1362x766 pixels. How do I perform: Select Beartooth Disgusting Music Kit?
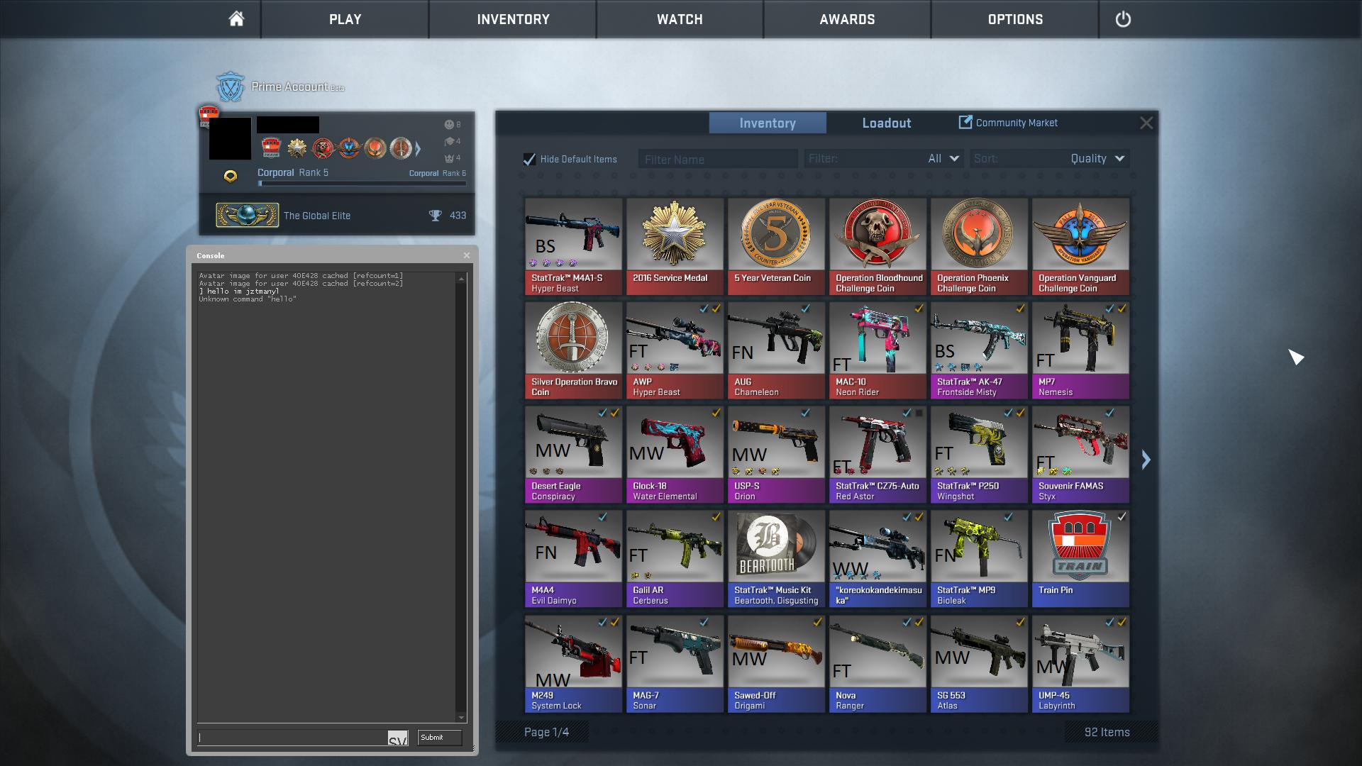tap(776, 559)
